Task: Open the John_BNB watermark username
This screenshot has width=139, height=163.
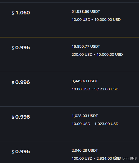Action: 129,159
